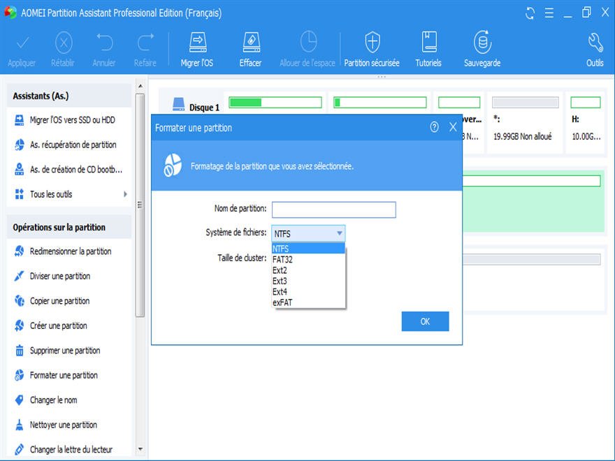Select first partition usage bar on Disque 1

(275, 103)
